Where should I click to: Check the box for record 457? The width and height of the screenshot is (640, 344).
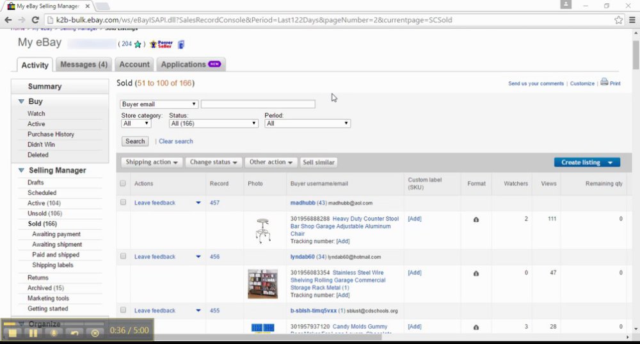click(123, 202)
